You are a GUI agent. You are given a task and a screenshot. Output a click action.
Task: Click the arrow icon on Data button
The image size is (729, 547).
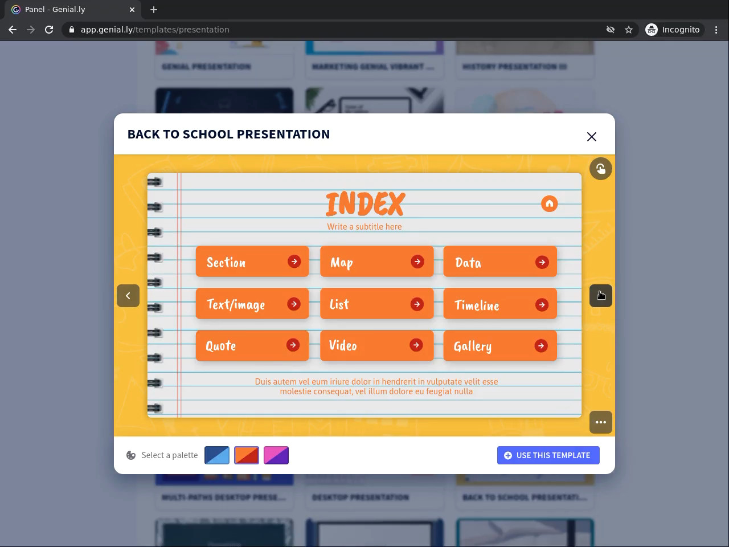point(542,262)
